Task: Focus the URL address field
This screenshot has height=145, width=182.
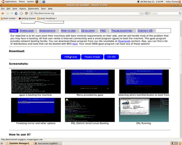Action: [x=85, y=14]
